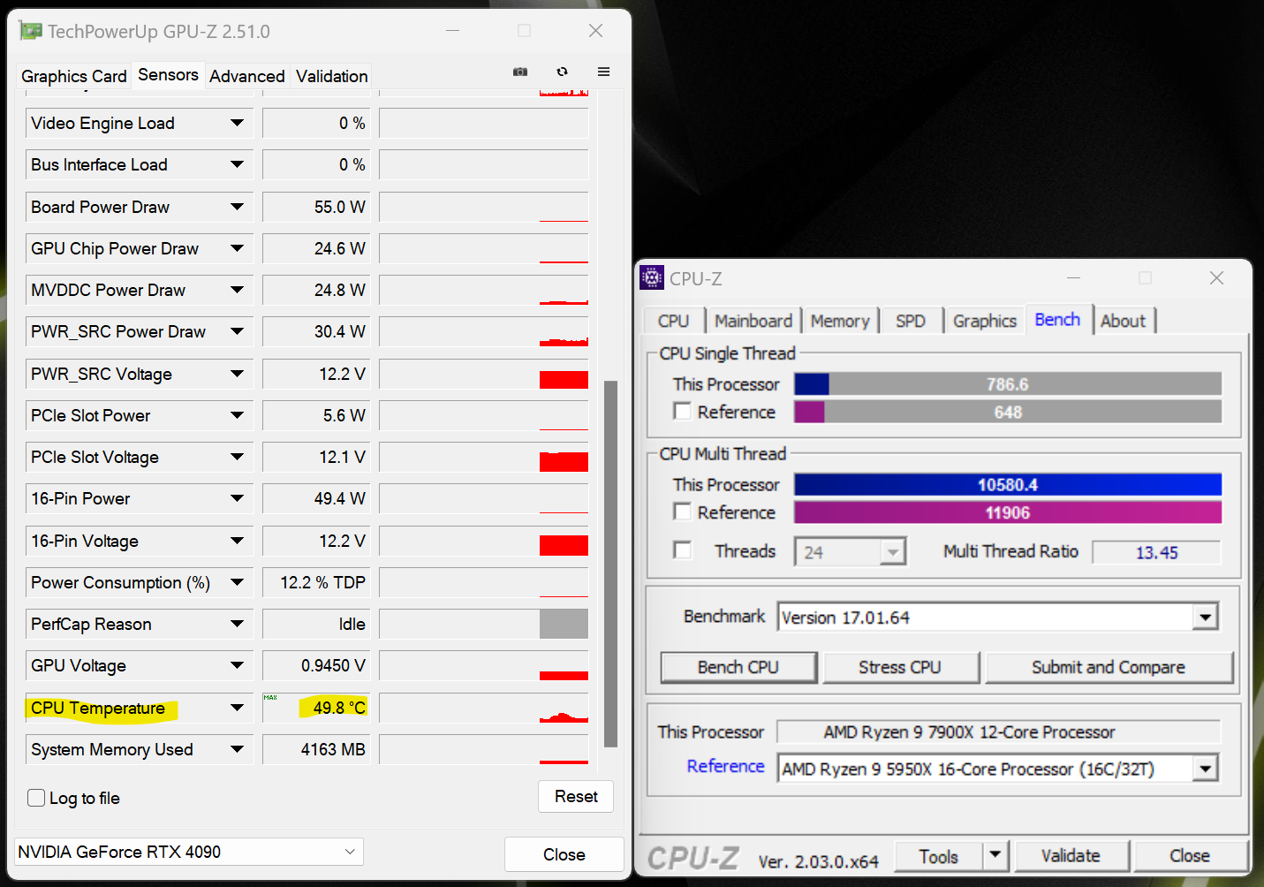The width and height of the screenshot is (1264, 887).
Task: Click Submit and Compare button
Action: tap(1109, 667)
